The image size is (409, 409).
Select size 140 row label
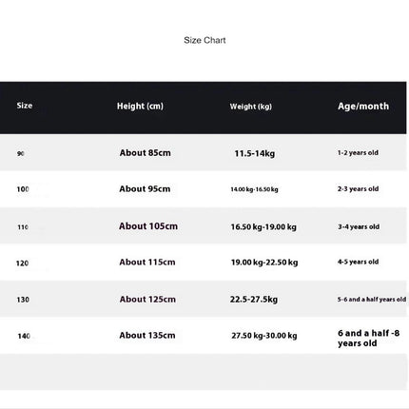click(24, 336)
